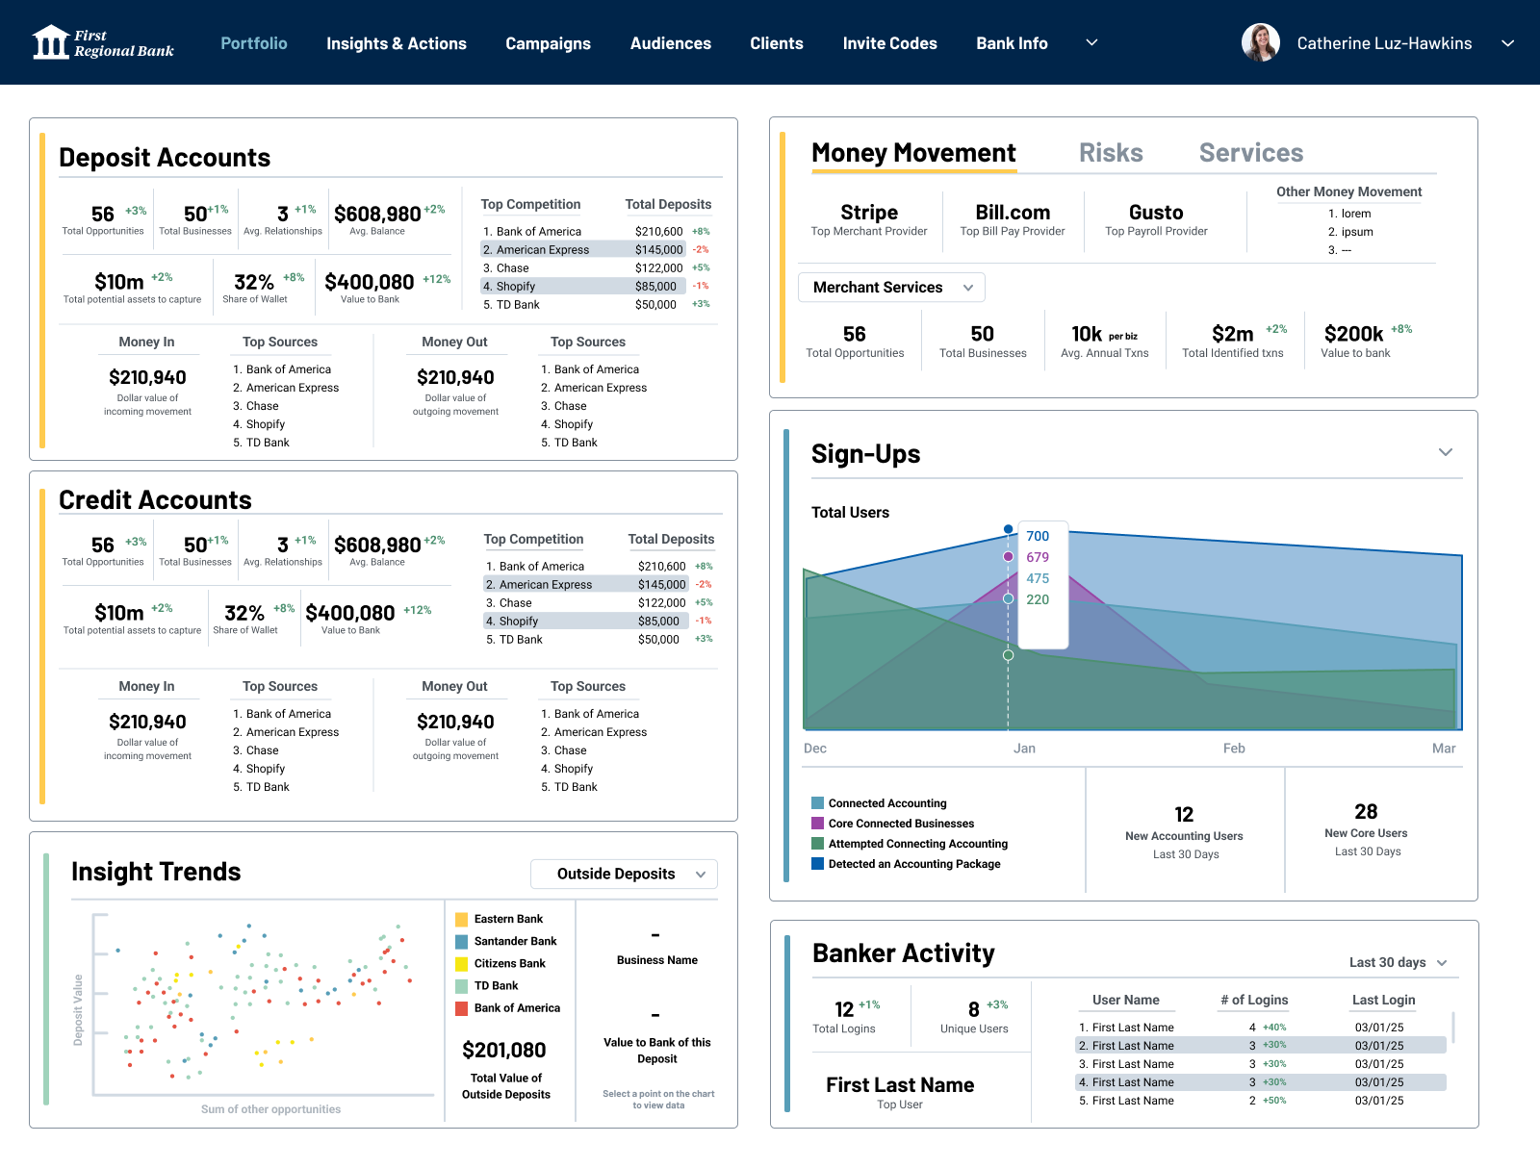1540x1168 pixels.
Task: Click the Feb label on chart axis
Action: (x=1234, y=749)
